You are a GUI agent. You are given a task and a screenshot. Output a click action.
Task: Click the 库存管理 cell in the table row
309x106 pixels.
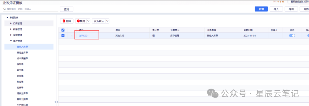[x=175, y=36]
